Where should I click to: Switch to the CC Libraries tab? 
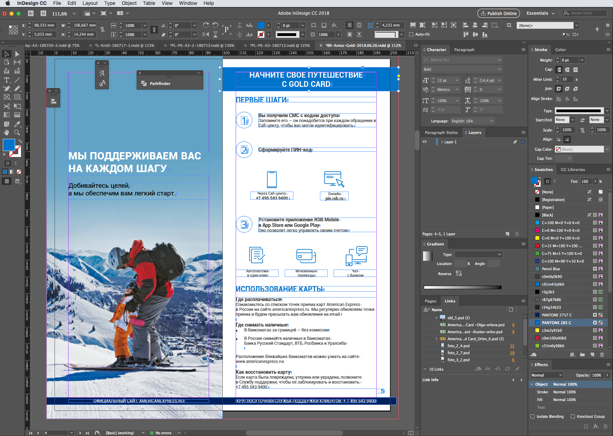[573, 170]
